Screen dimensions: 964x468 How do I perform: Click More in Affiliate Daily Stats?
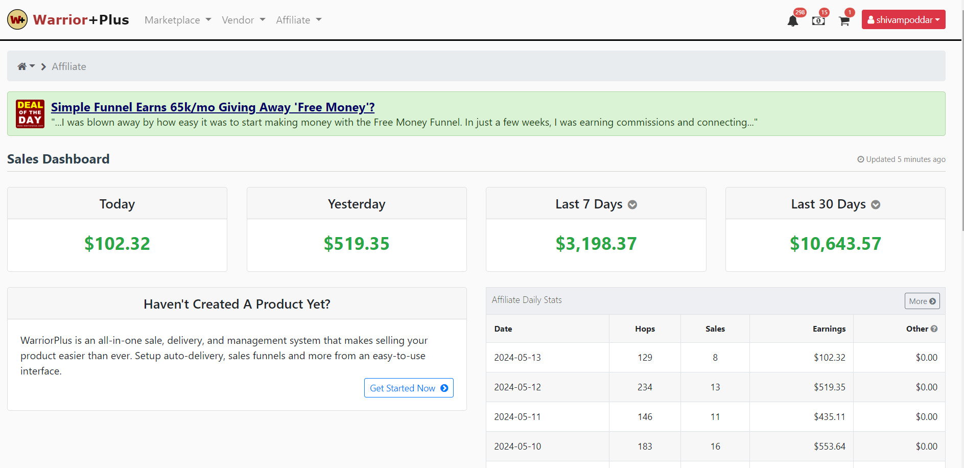coord(922,301)
